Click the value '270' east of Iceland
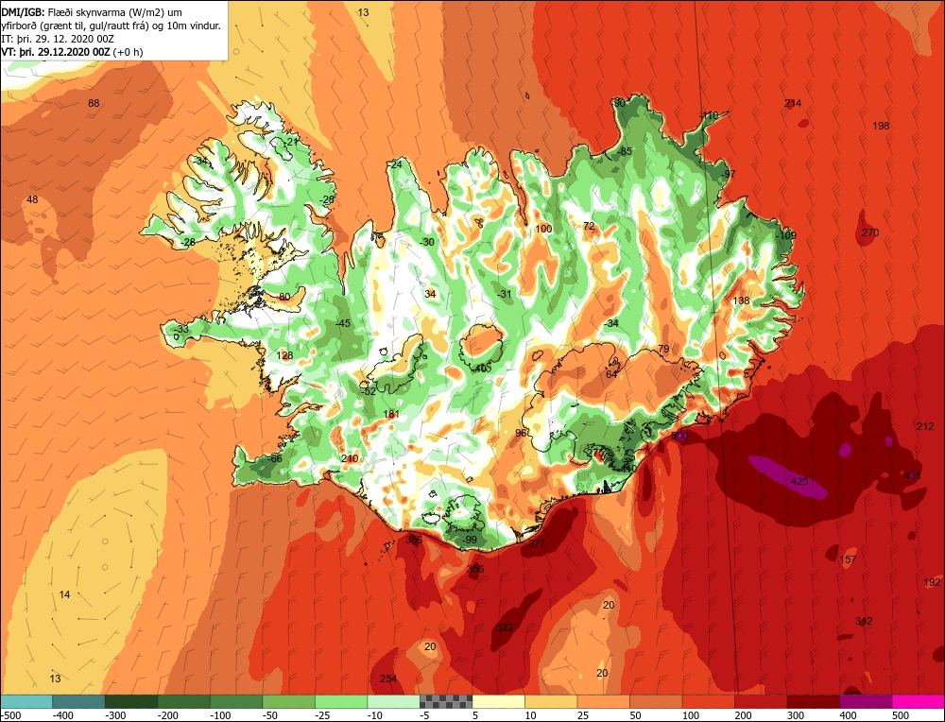Viewport: 945px width, 722px height. 870,232
